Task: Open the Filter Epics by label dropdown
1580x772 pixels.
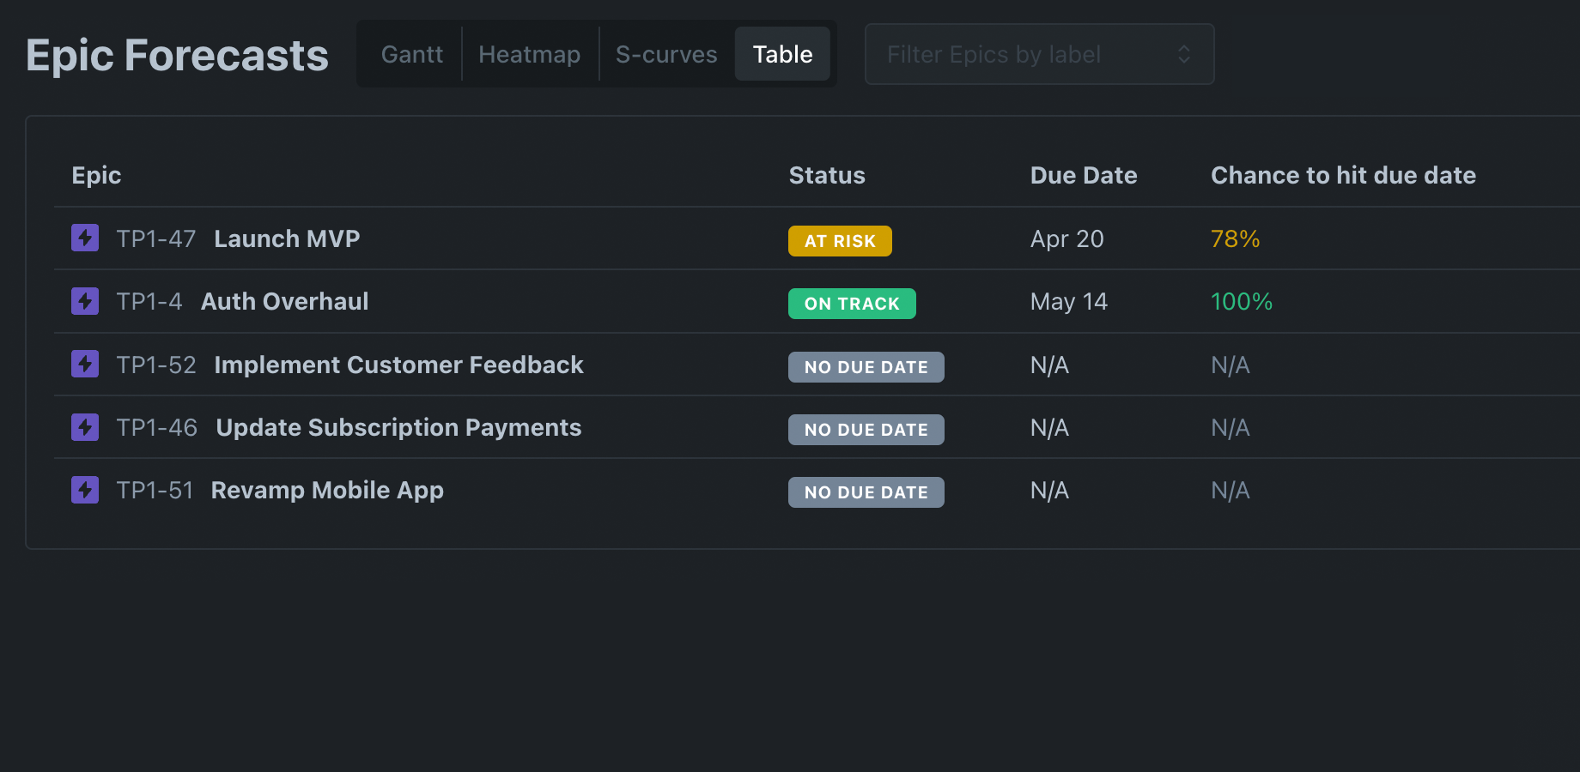Action: [x=1039, y=54]
